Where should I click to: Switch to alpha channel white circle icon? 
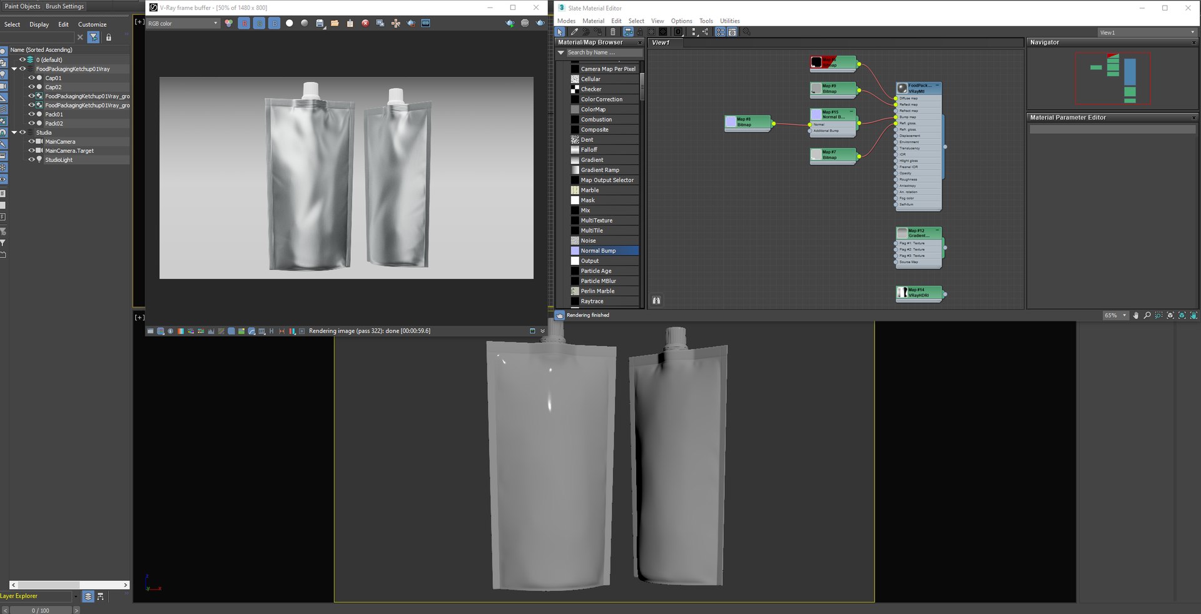click(x=289, y=23)
